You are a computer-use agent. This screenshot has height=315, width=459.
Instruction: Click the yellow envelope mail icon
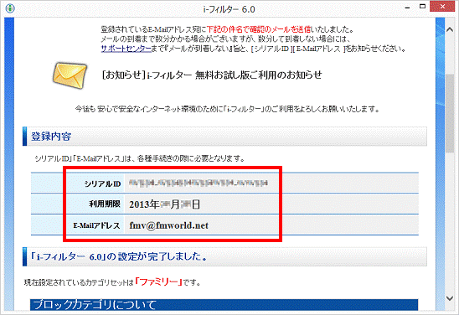pos(70,75)
